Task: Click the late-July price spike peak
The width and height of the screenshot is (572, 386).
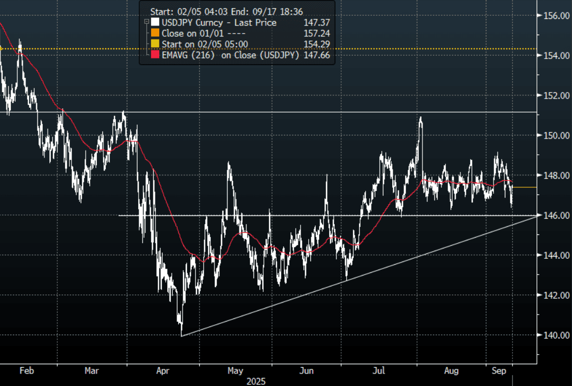Action: [420, 117]
